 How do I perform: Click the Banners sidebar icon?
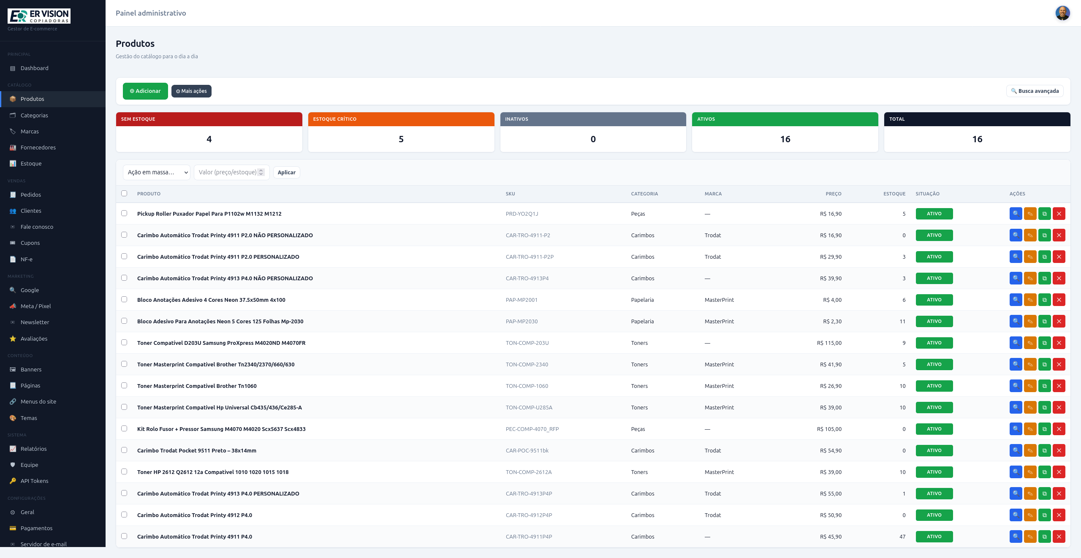[x=13, y=369]
